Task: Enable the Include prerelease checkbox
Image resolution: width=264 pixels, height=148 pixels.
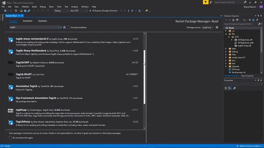Action: 68,28
